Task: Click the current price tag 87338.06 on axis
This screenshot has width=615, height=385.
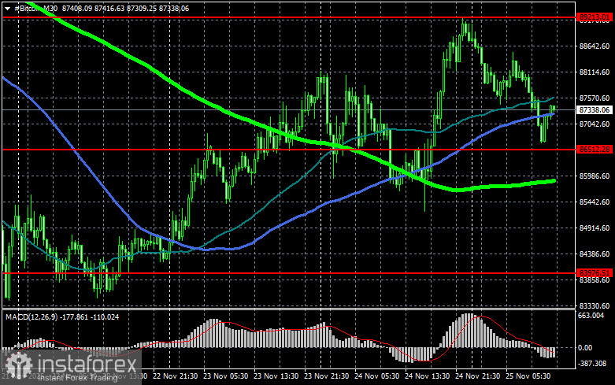Action: pyautogui.click(x=595, y=109)
